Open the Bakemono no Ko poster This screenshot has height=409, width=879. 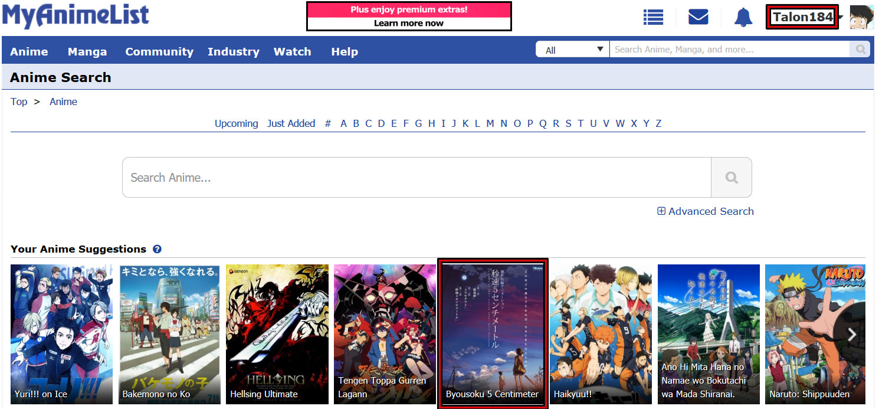[169, 334]
